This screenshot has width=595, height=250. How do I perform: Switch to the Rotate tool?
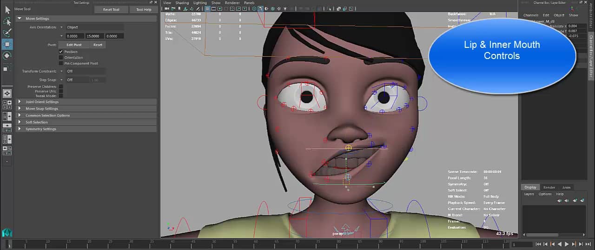click(x=7, y=56)
